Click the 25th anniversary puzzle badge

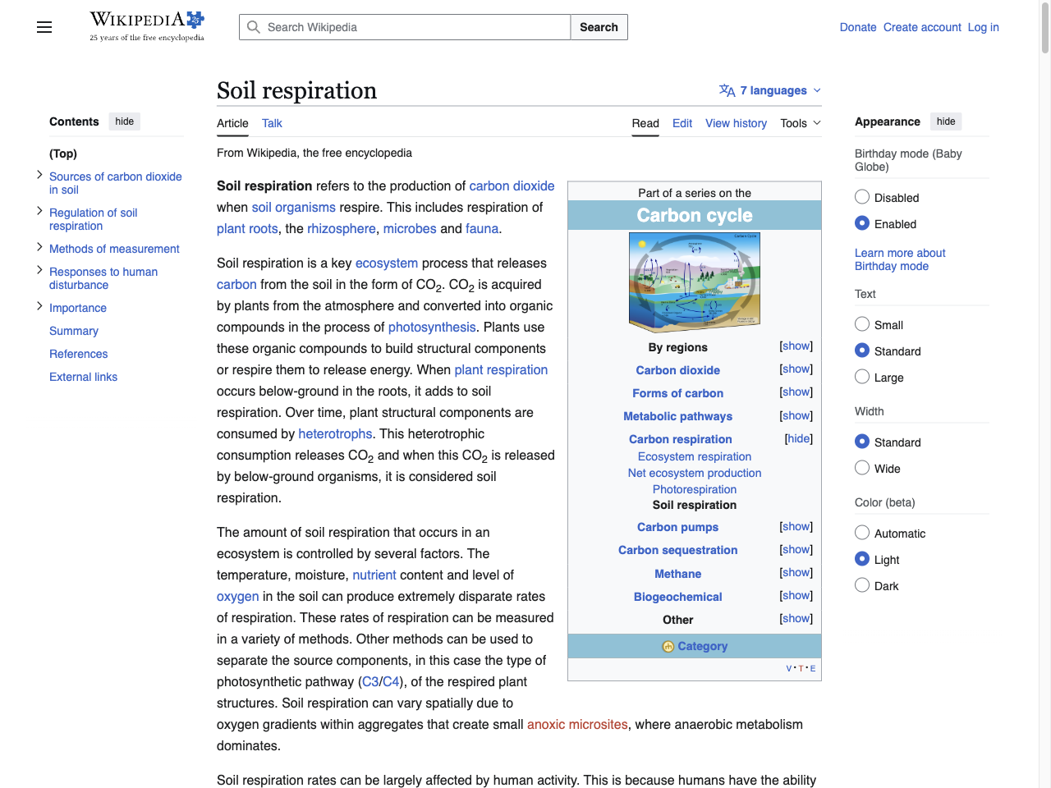coord(193,18)
